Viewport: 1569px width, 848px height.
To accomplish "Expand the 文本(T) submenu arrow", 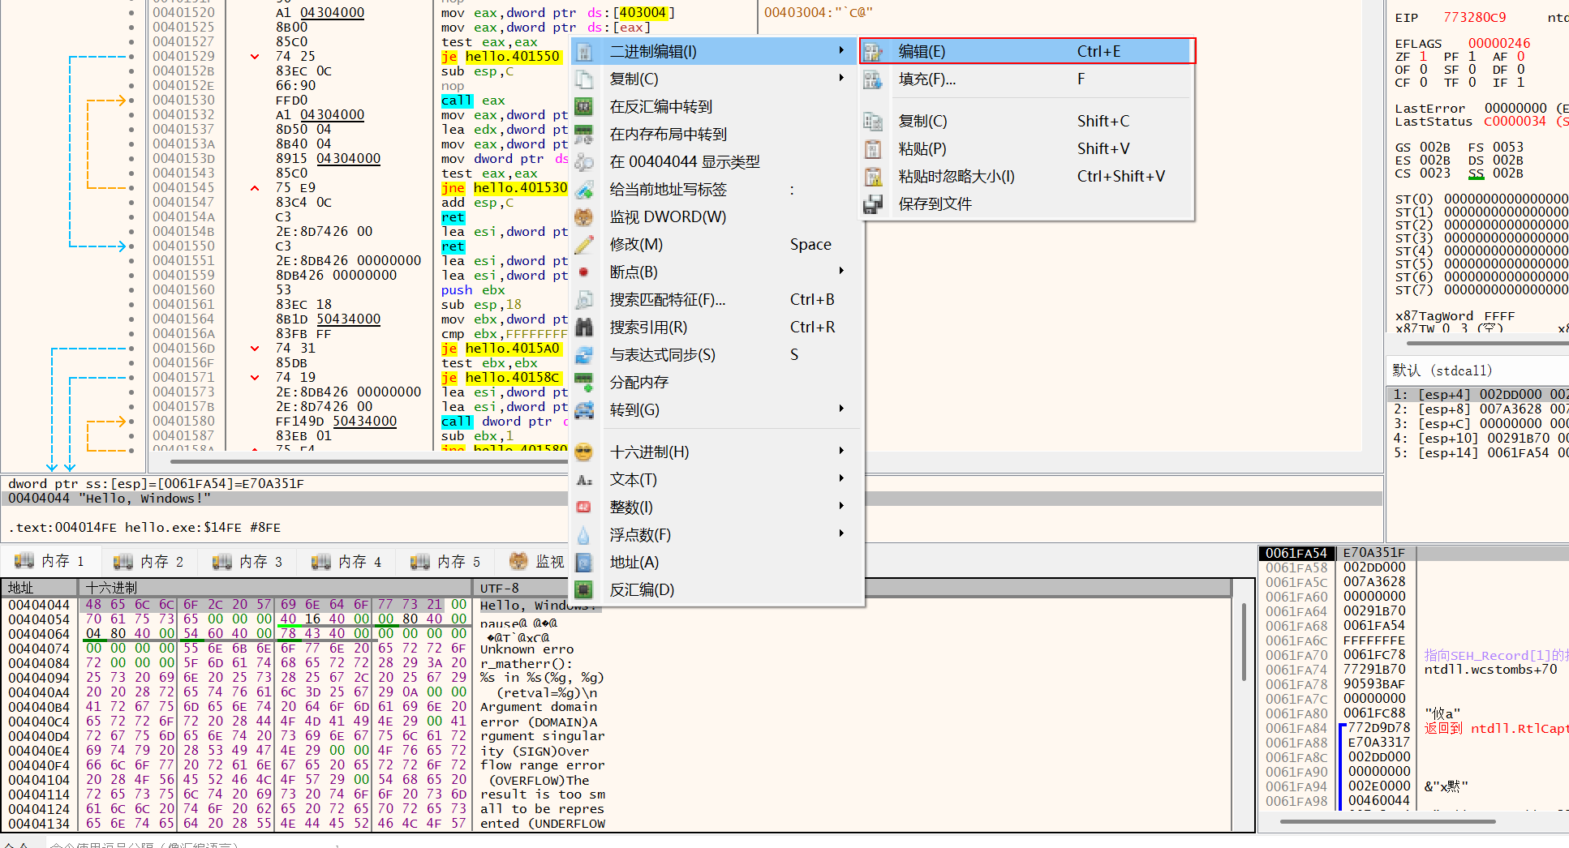I will tap(841, 478).
